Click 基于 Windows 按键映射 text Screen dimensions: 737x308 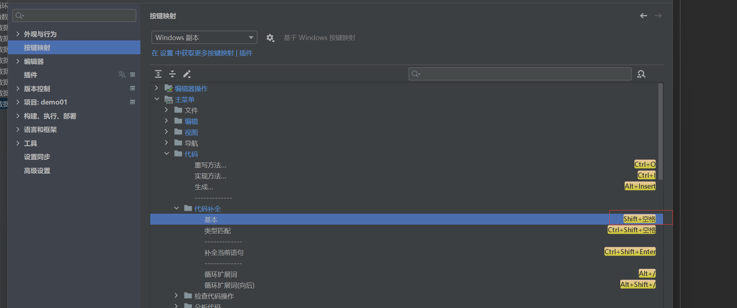point(319,38)
